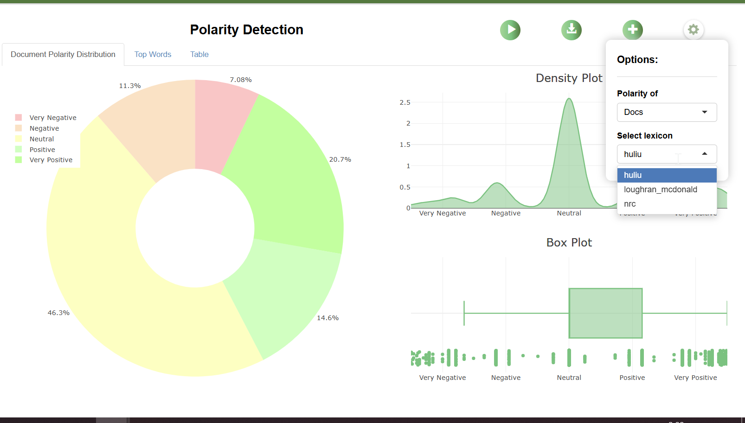Click the Density Plot title
The width and height of the screenshot is (745, 423).
coord(569,78)
